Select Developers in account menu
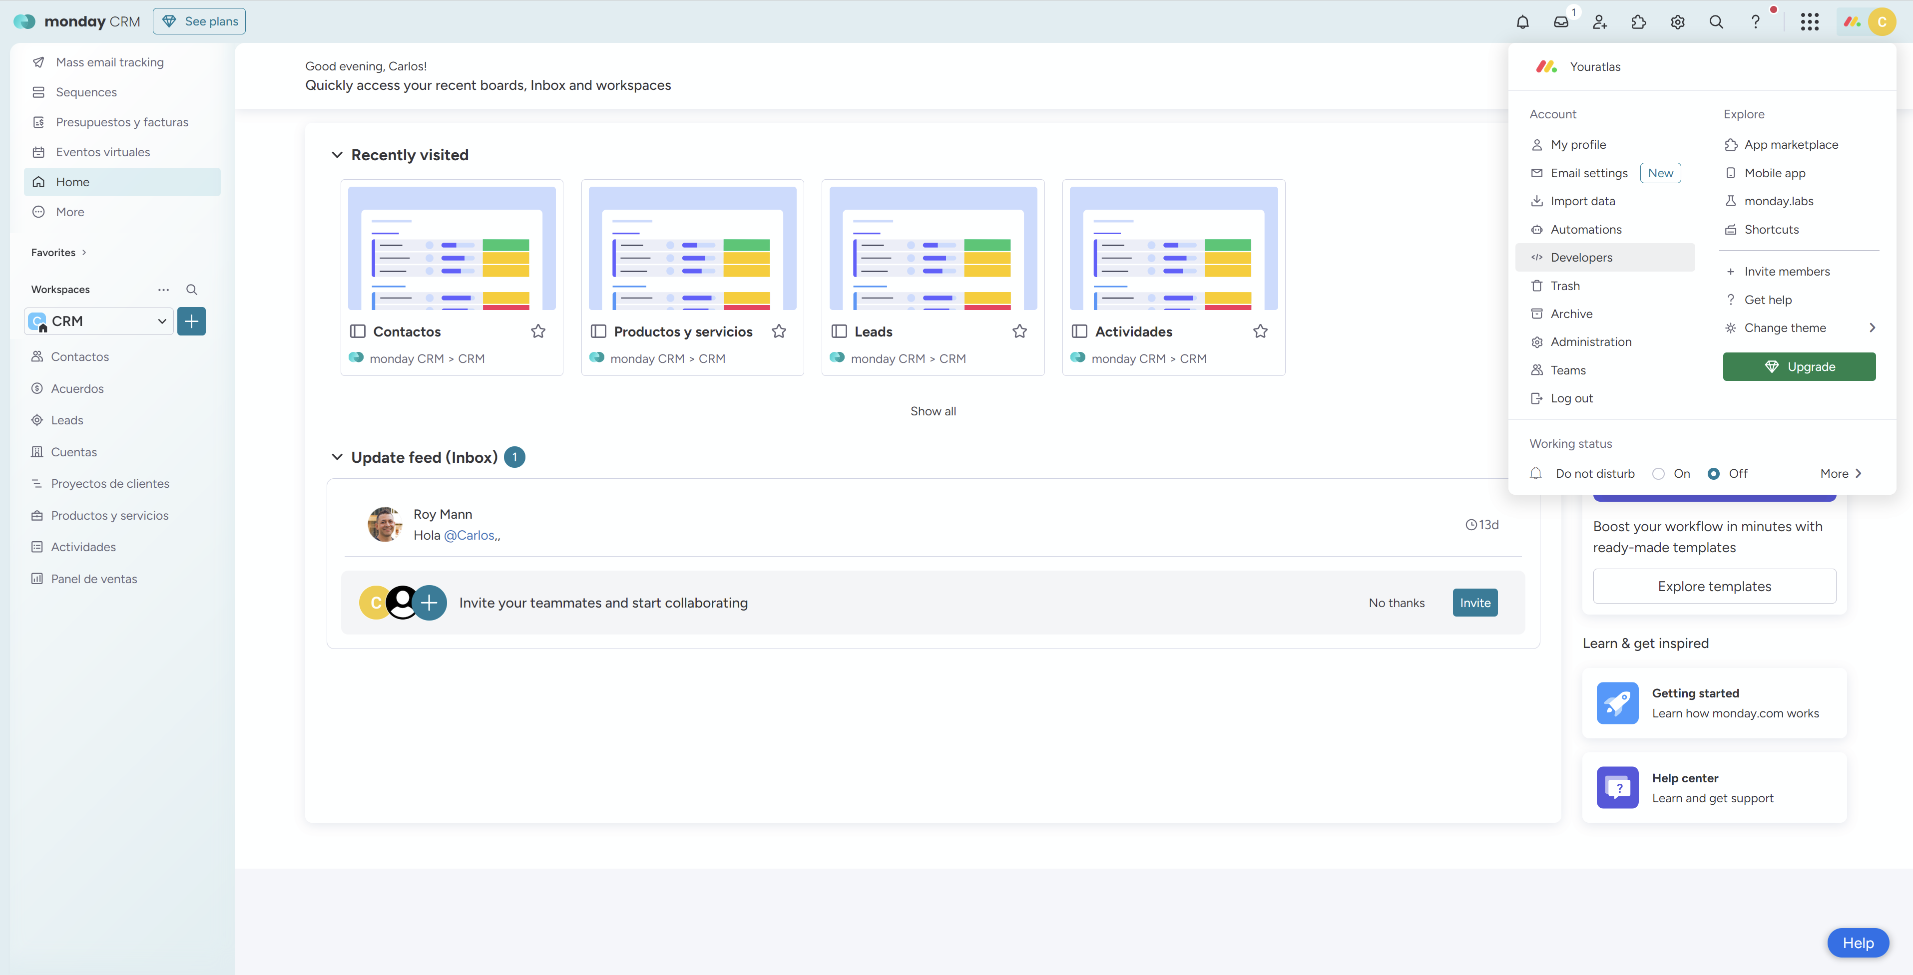Image resolution: width=1913 pixels, height=975 pixels. click(x=1605, y=258)
